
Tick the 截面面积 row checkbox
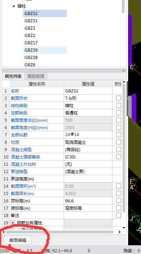[119, 186]
